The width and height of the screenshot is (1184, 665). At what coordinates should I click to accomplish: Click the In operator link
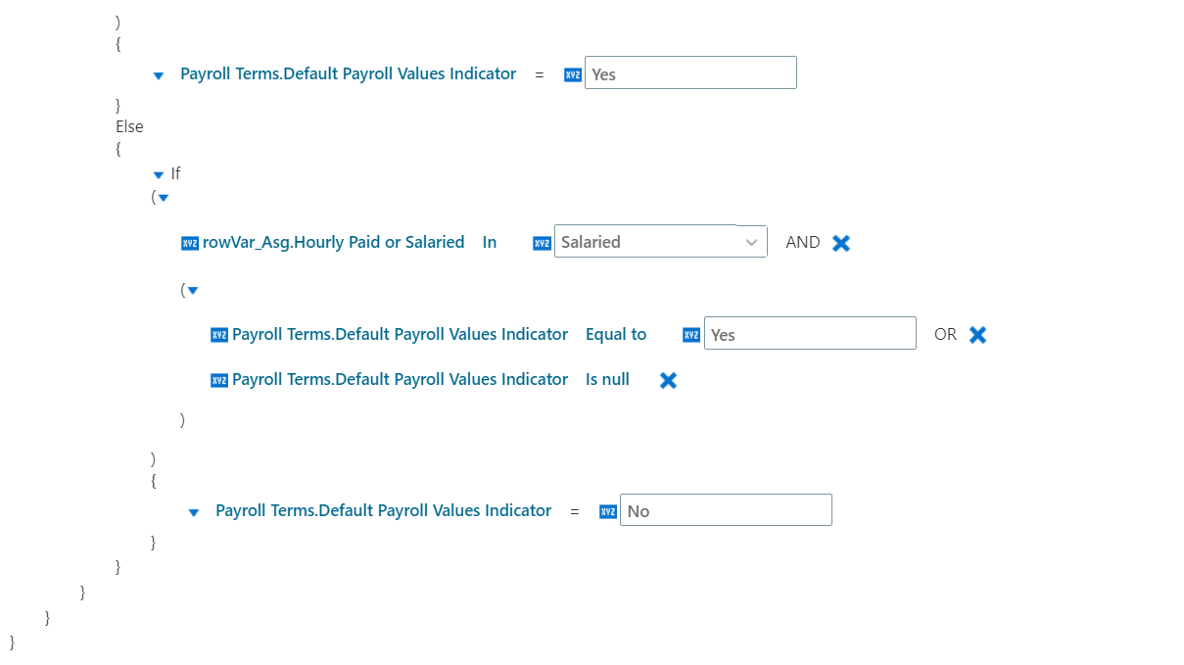tap(490, 242)
